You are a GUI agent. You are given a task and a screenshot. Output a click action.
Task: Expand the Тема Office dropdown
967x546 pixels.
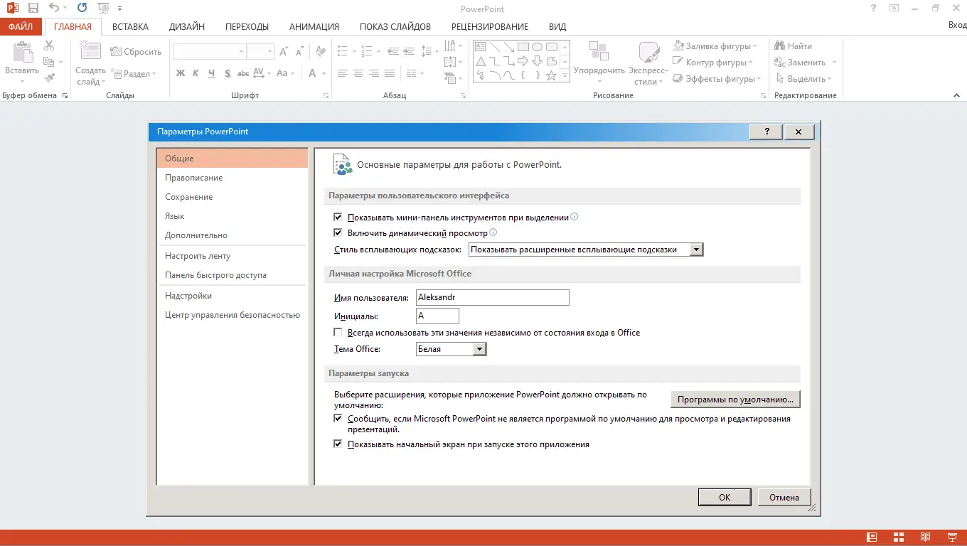pyautogui.click(x=480, y=349)
